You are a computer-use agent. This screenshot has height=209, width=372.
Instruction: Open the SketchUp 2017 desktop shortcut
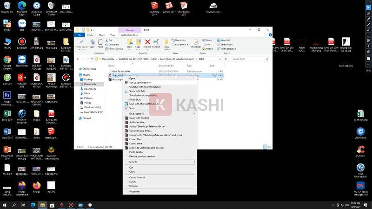click(x=154, y=7)
